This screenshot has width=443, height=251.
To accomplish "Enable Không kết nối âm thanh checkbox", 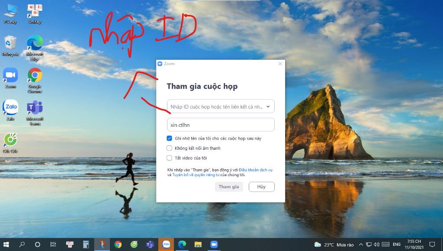I will pyautogui.click(x=169, y=148).
